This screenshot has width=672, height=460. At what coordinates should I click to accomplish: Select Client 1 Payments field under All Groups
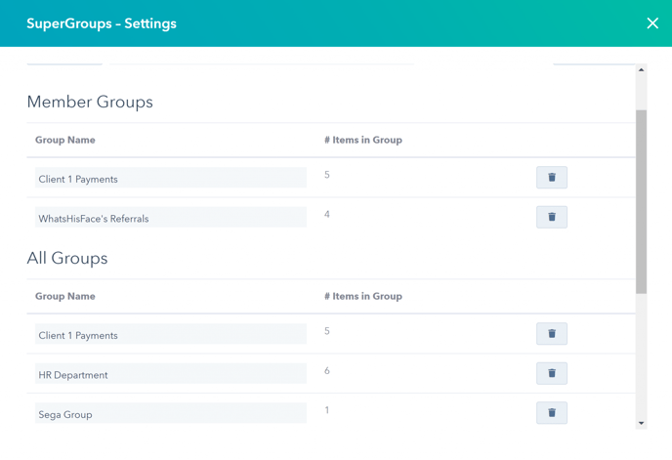171,334
